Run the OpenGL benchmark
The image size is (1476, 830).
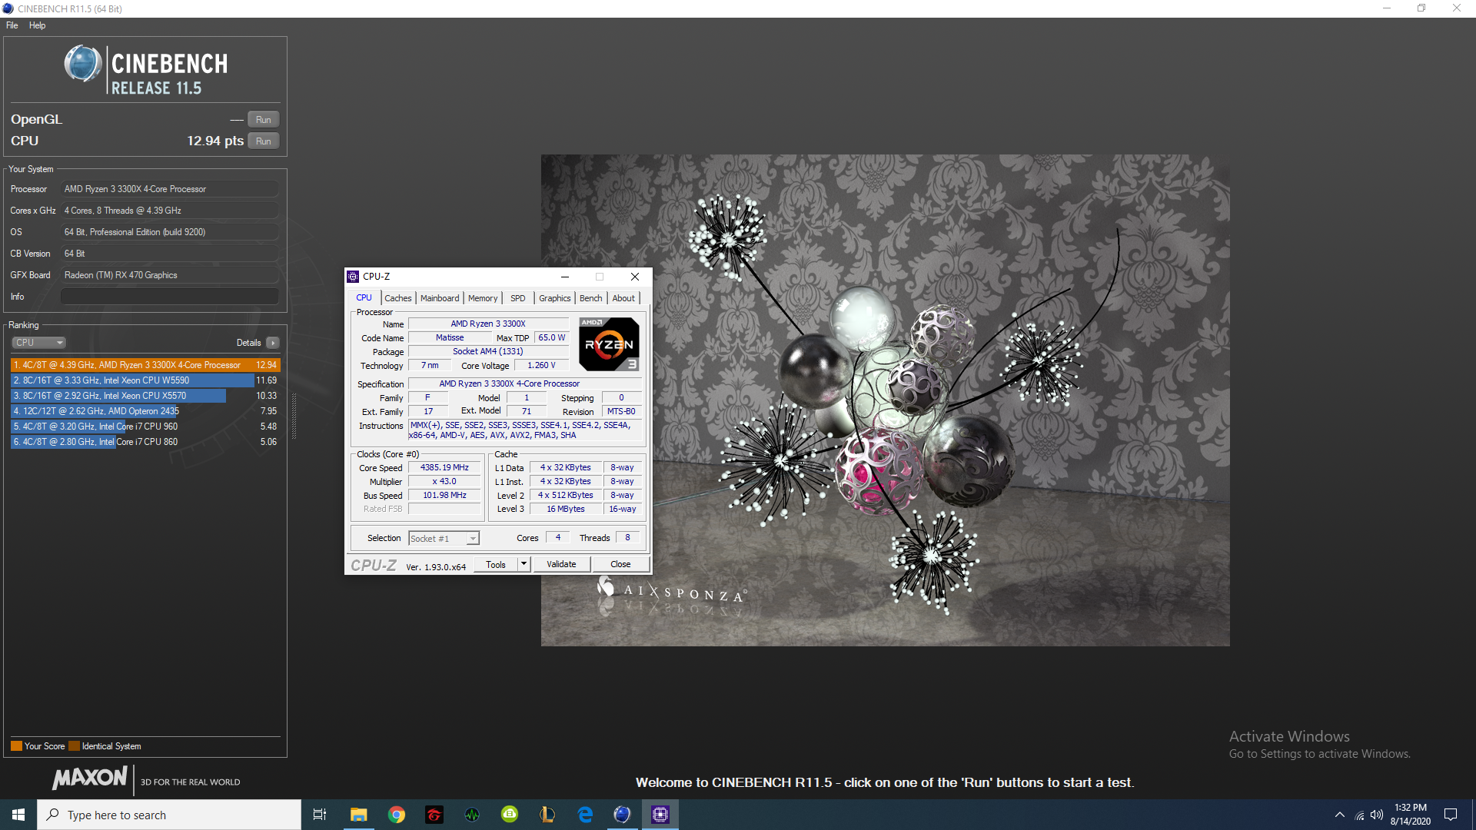264,120
